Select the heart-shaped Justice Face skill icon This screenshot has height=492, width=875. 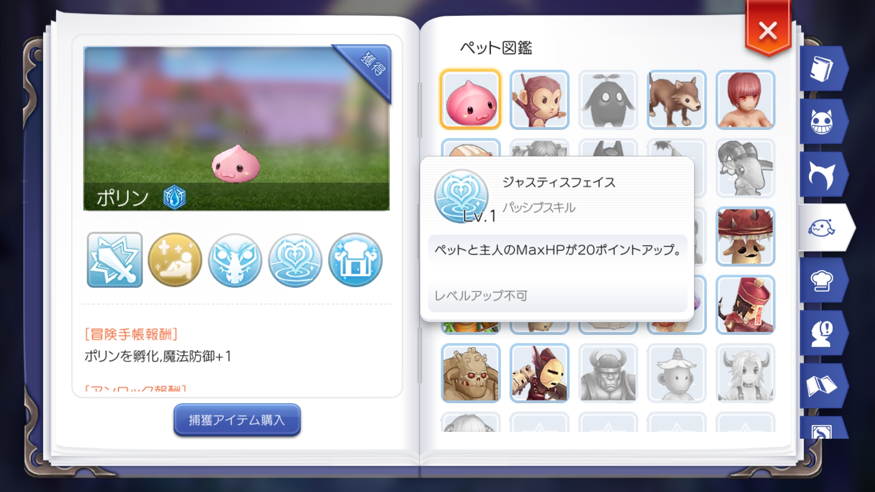[295, 260]
